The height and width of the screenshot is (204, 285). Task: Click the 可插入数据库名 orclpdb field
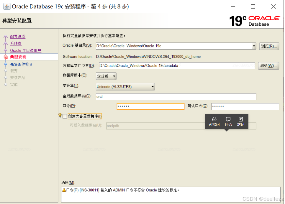pyautogui.click(x=181, y=126)
